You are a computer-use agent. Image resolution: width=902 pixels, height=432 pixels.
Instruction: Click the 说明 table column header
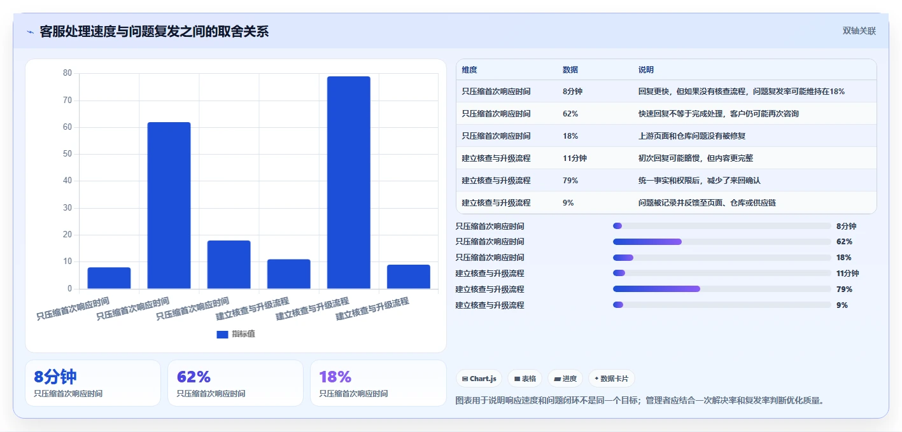[646, 69]
